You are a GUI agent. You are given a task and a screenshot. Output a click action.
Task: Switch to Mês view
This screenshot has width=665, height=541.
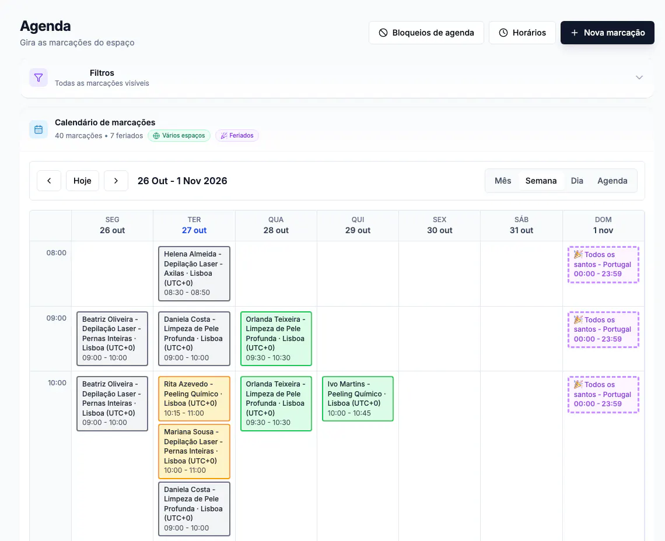[x=503, y=181]
